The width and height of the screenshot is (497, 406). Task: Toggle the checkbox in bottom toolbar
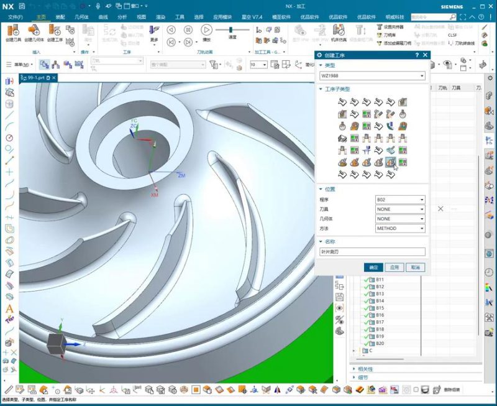(416, 390)
